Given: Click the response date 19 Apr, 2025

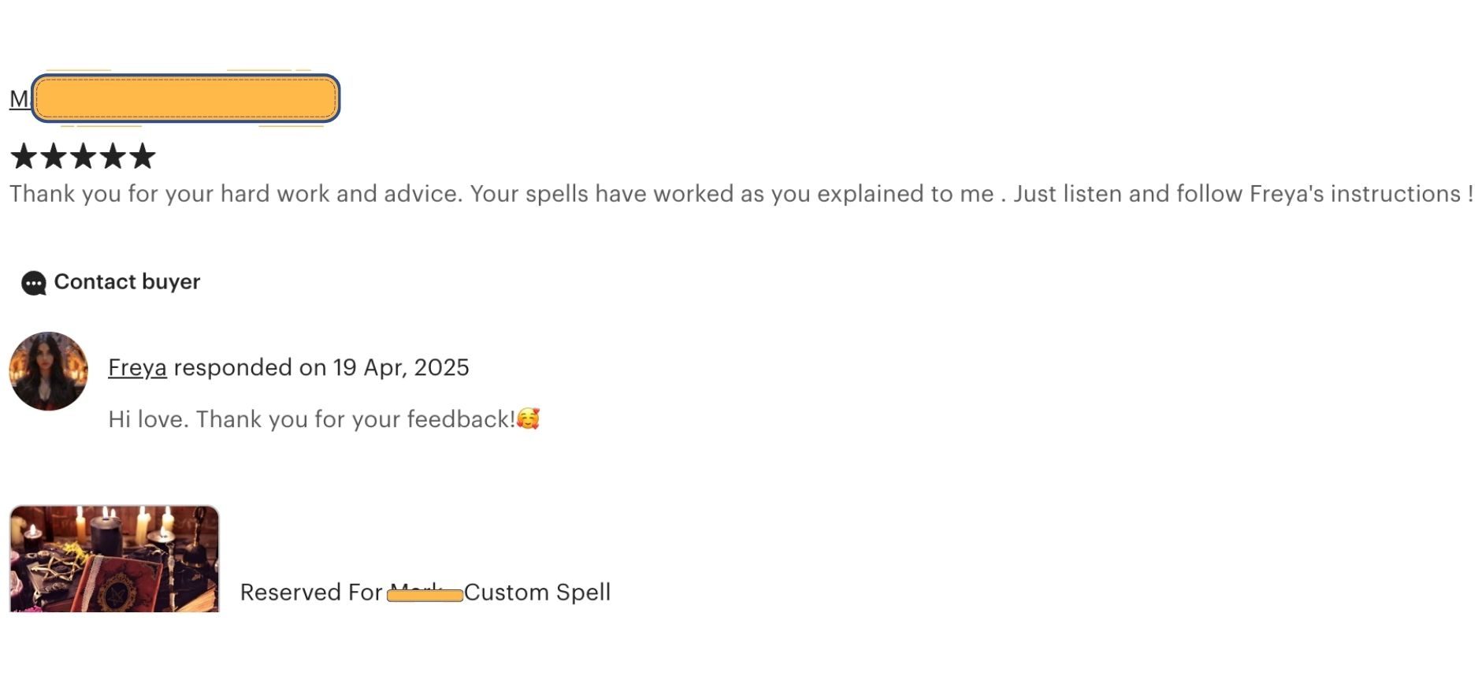Looking at the screenshot, I should (400, 368).
